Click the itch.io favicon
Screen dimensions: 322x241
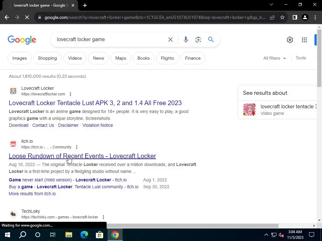(13, 144)
